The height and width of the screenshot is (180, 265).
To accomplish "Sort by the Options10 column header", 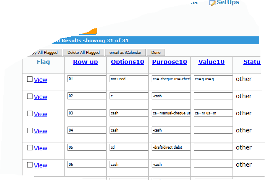I will [127, 62].
